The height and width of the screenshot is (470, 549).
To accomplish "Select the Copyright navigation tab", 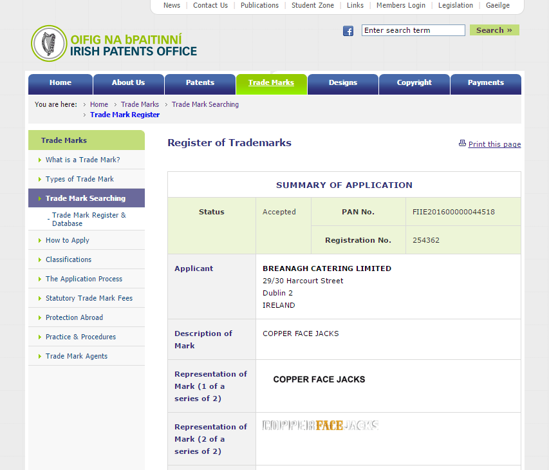I will pos(414,84).
